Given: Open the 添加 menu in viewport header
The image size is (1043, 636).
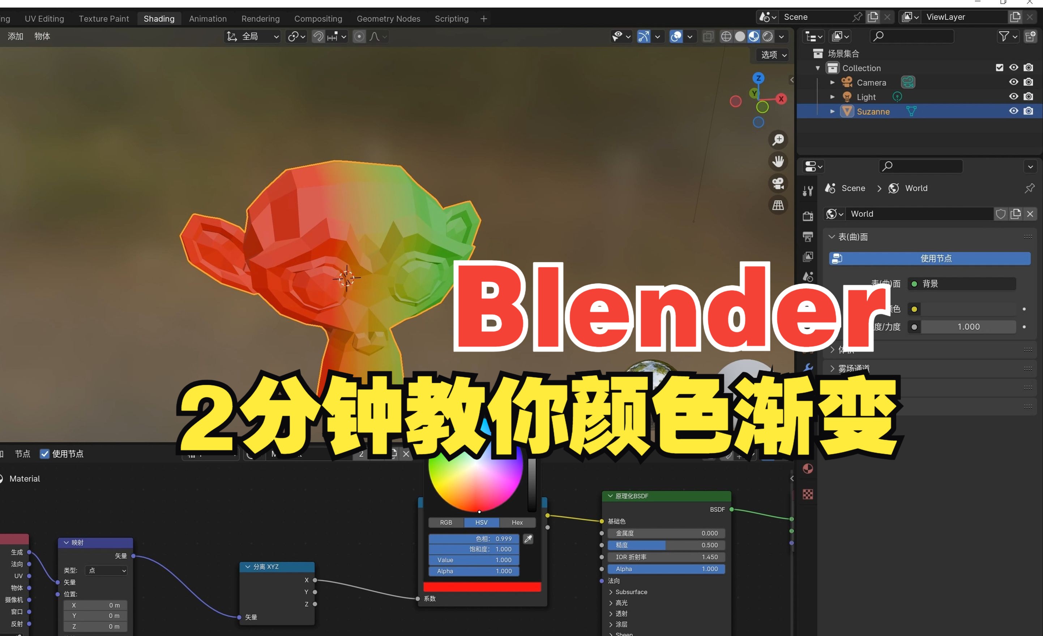Looking at the screenshot, I should pyautogui.click(x=15, y=36).
